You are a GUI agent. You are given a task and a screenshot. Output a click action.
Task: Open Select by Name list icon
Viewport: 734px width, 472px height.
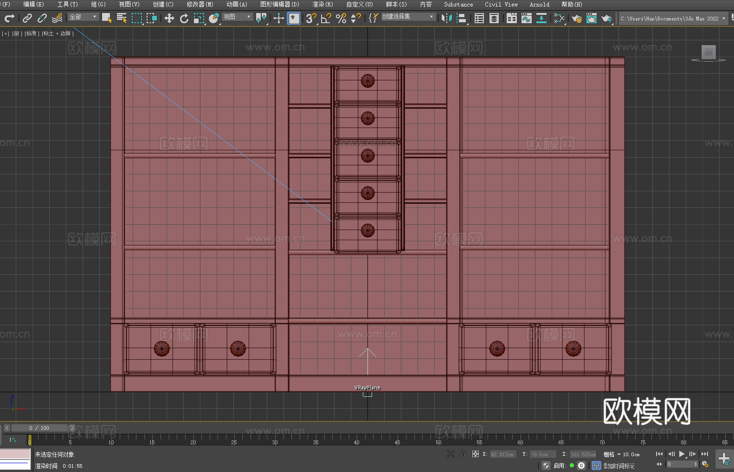[x=122, y=18]
